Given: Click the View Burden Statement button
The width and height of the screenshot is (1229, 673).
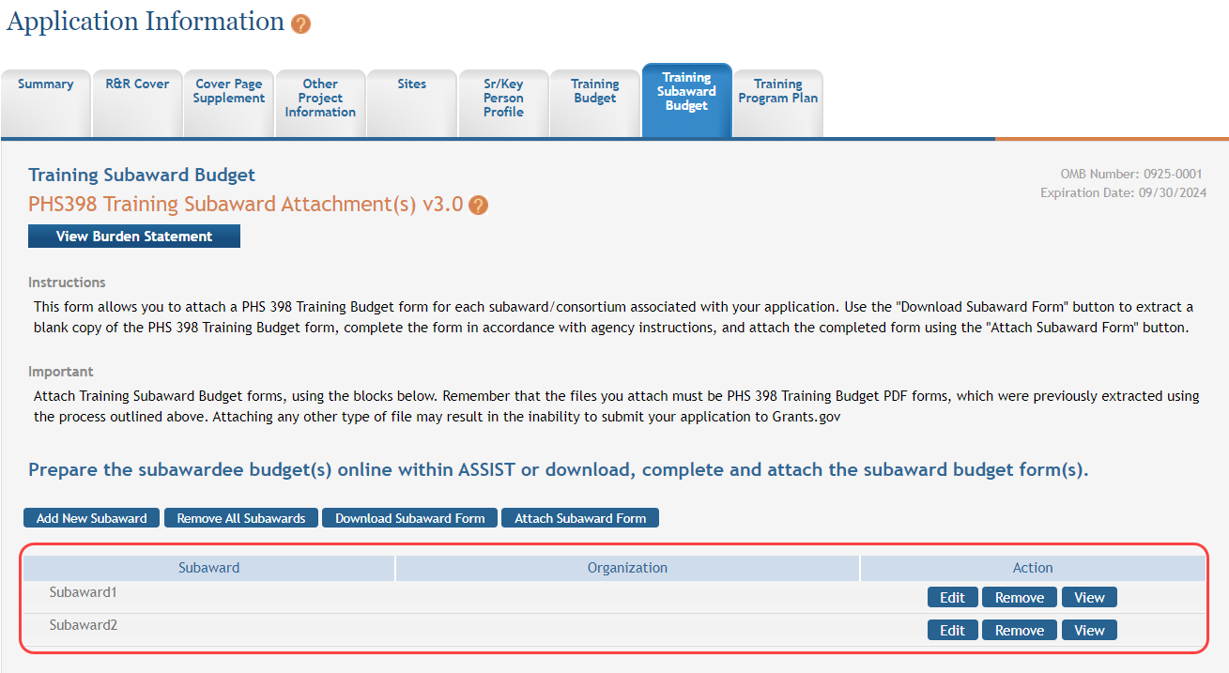Looking at the screenshot, I should click(134, 237).
